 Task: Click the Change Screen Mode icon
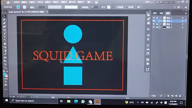[6, 85]
